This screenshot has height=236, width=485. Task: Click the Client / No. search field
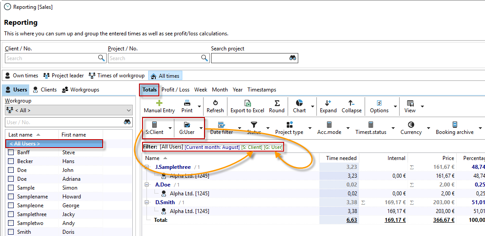(51, 58)
